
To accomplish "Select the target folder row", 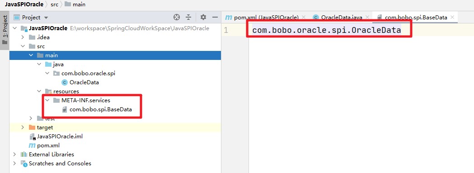I will (115, 127).
